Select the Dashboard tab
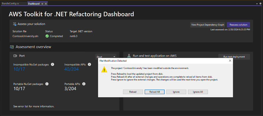Viewport: 263px width, 116px height. click(x=34, y=4)
